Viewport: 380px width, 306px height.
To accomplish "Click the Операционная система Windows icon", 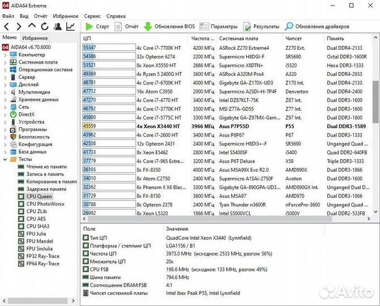I will click(x=14, y=70).
